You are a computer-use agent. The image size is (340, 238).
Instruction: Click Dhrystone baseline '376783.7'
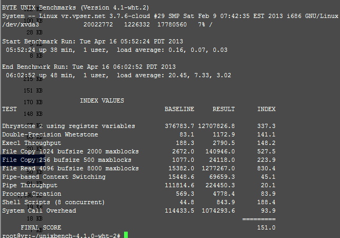pyautogui.click(x=180, y=126)
